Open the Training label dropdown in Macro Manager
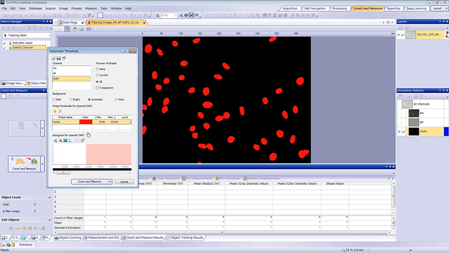The height and width of the screenshot is (253, 449). click(x=48, y=35)
